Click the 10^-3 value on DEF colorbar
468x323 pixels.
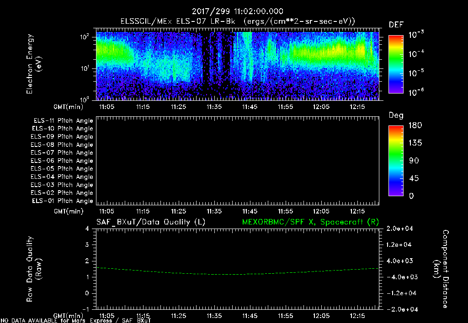pyautogui.click(x=416, y=35)
